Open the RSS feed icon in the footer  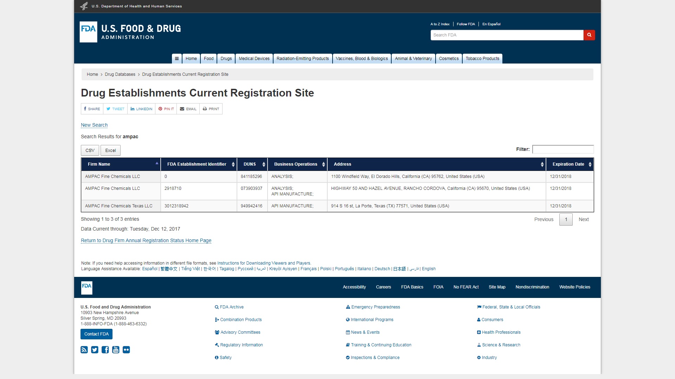pyautogui.click(x=84, y=350)
